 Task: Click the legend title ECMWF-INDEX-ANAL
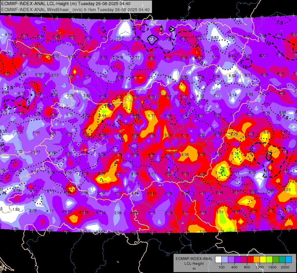194,259
